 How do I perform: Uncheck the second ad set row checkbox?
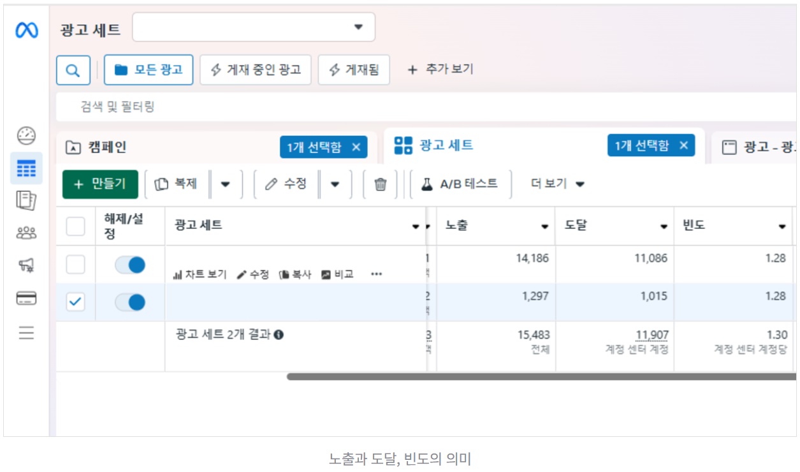[75, 302]
